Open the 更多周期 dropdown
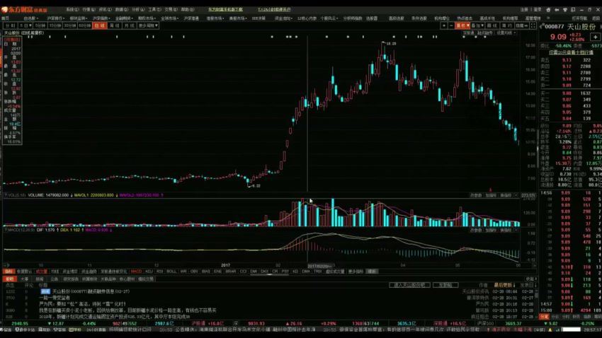The image size is (602, 338). (x=148, y=25)
